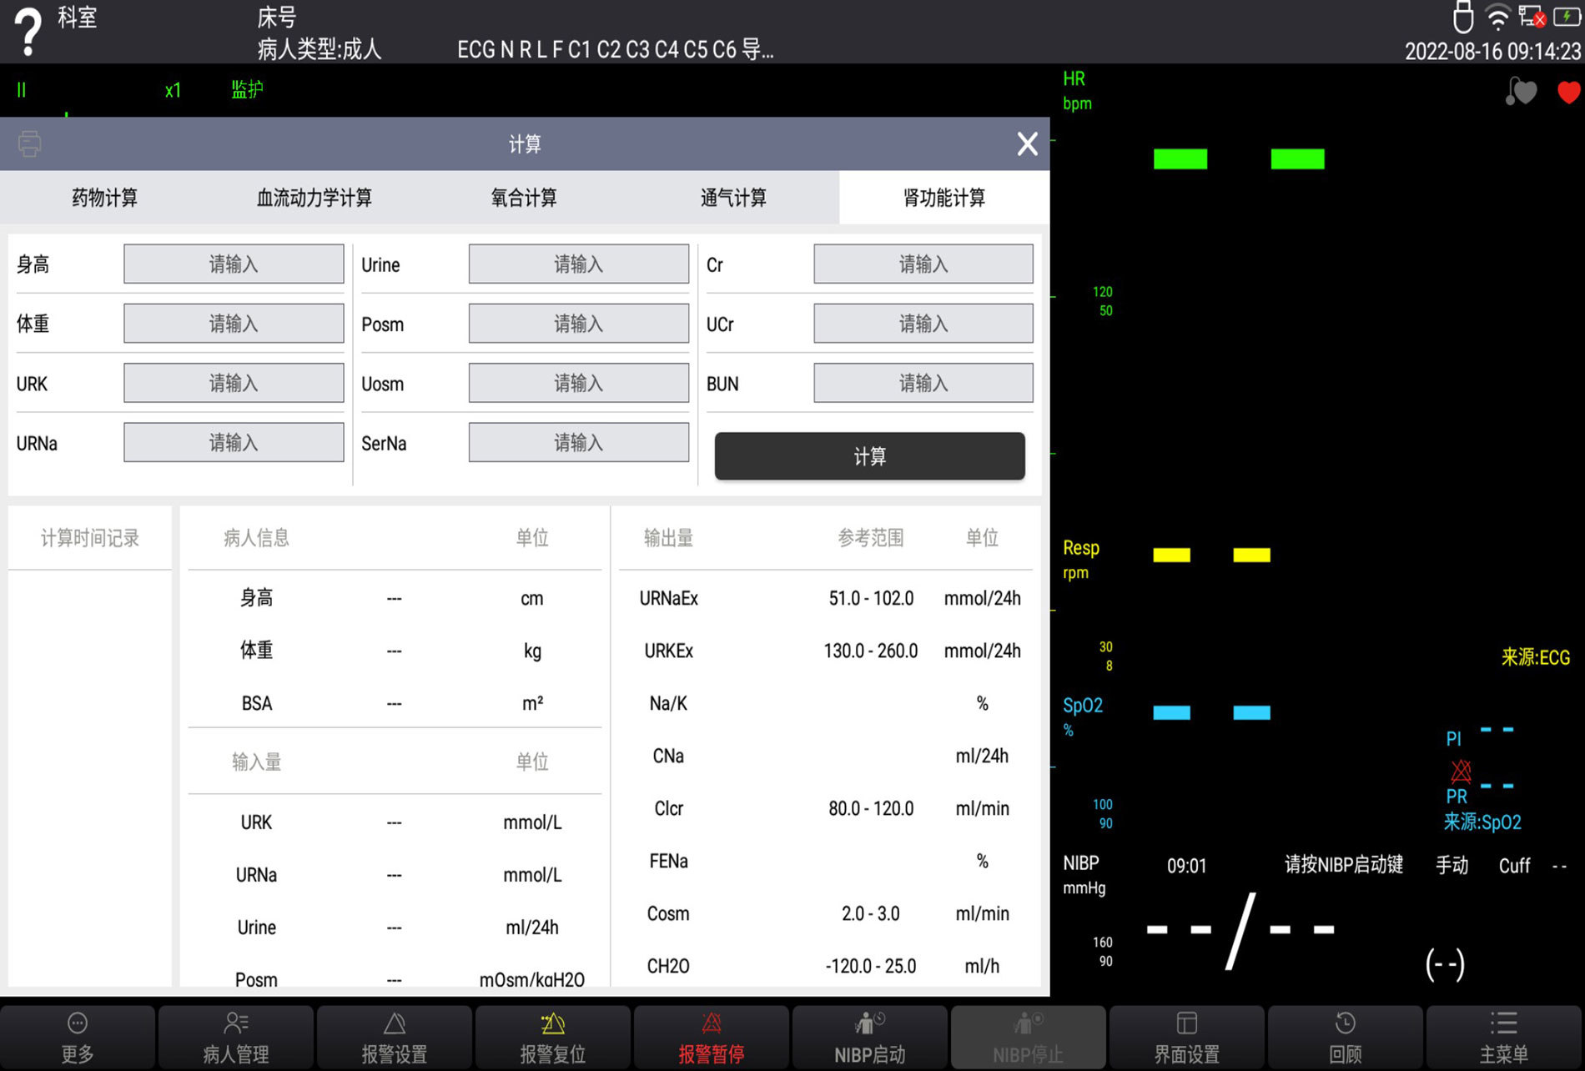Click the 计算 calculate button
The height and width of the screenshot is (1071, 1585).
869,456
